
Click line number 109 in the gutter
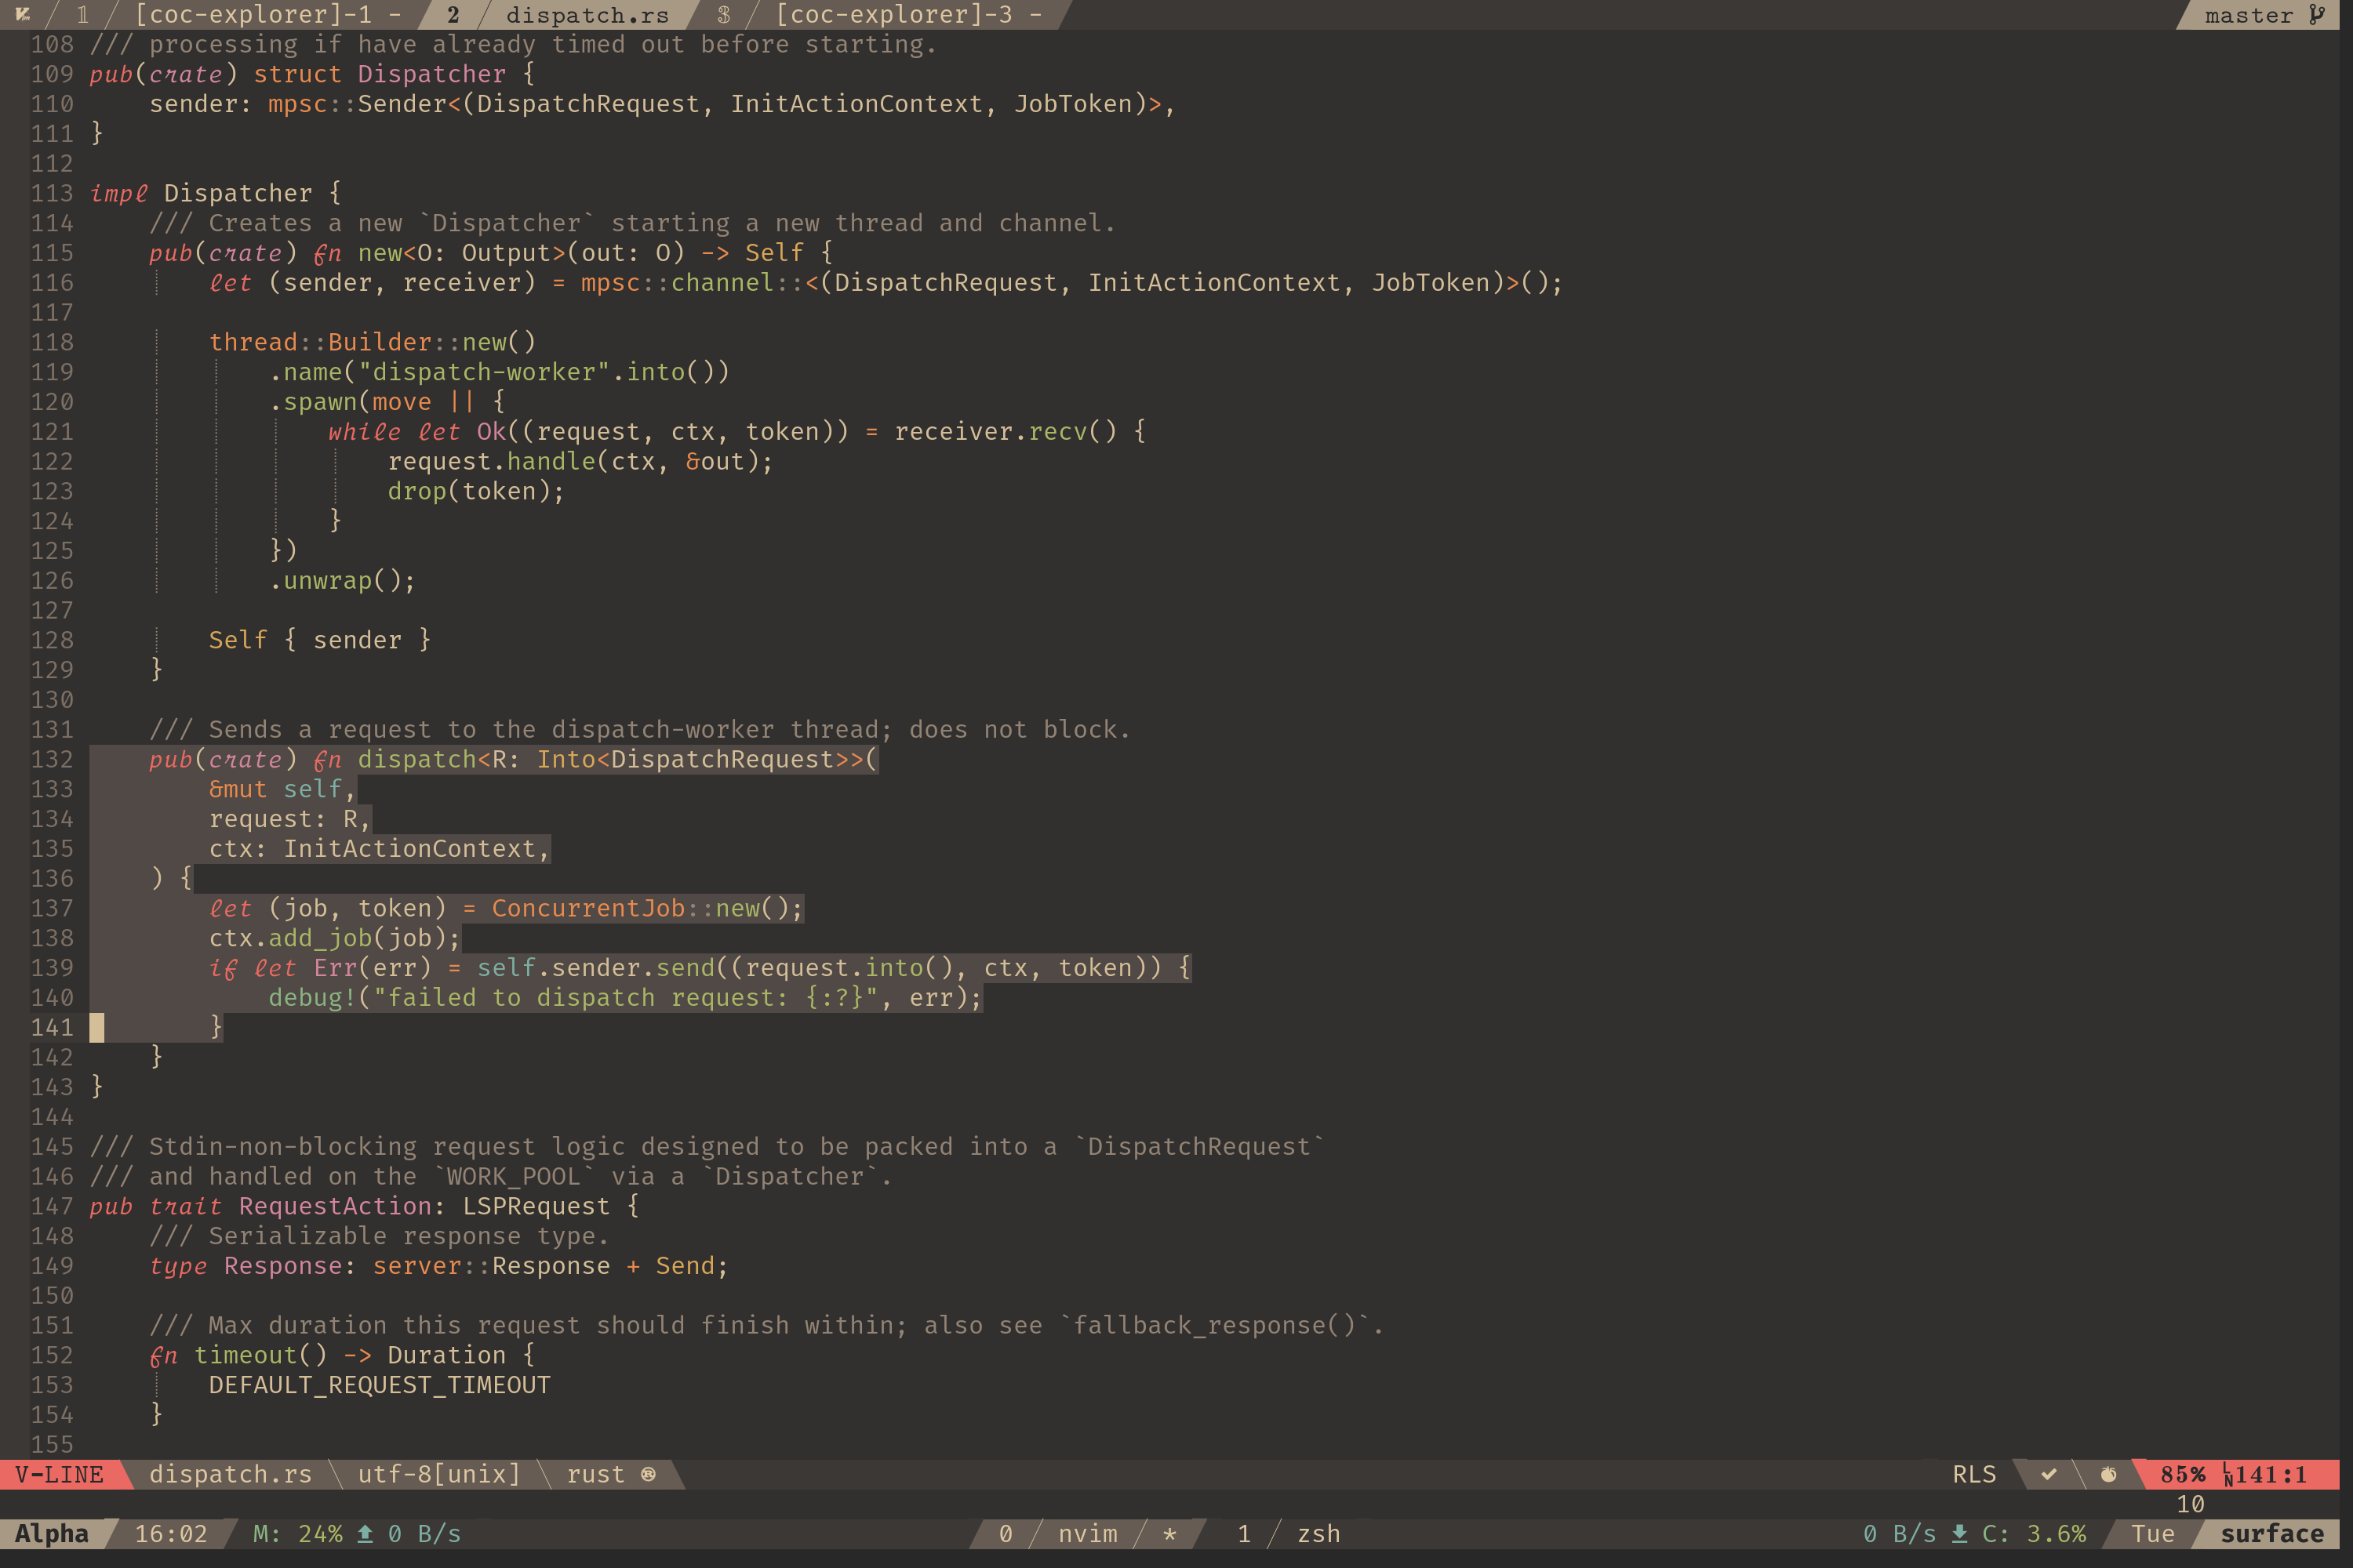(x=52, y=74)
